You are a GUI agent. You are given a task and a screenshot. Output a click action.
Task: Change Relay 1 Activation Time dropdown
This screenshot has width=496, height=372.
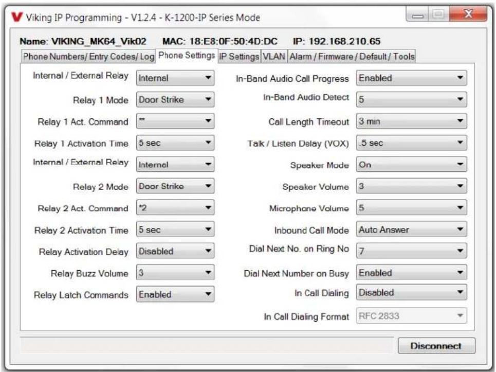pyautogui.click(x=175, y=143)
